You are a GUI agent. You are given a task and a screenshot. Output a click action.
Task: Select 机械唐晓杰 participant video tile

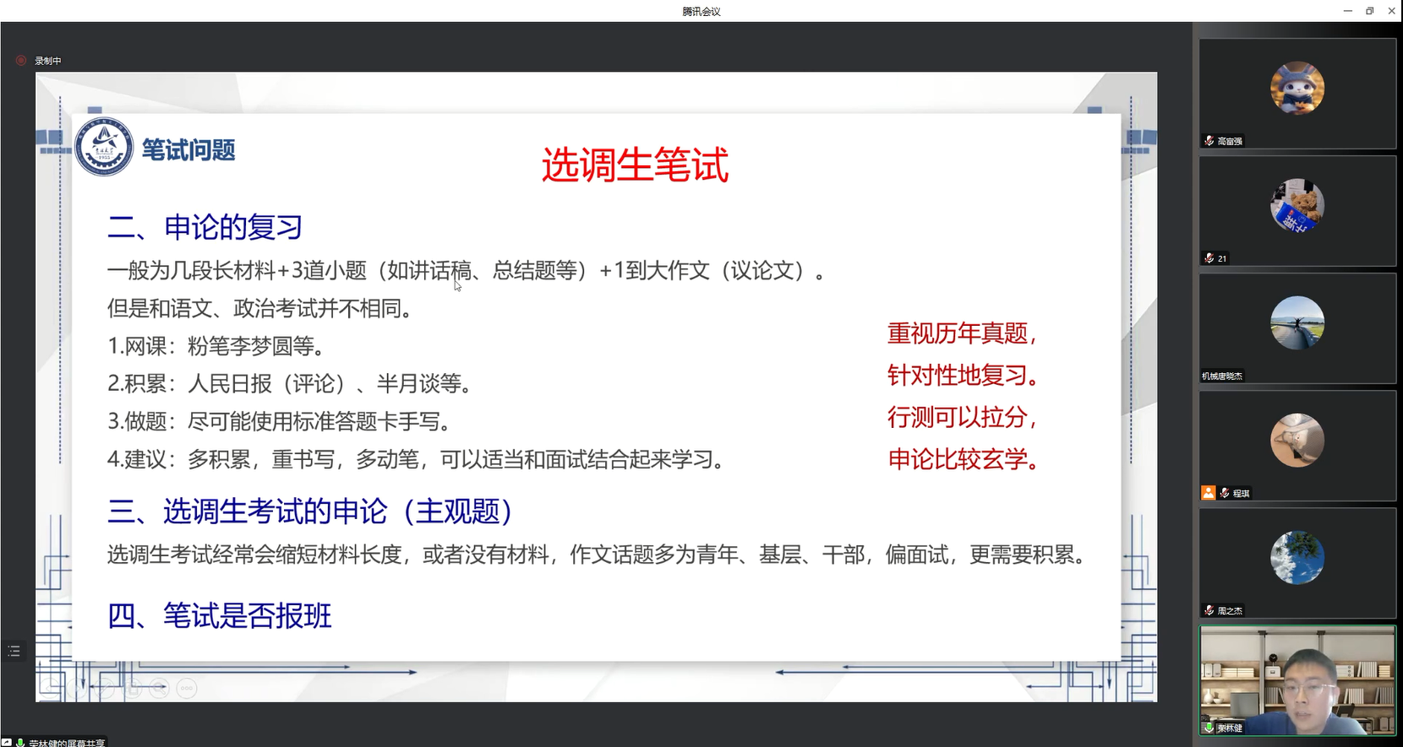[1297, 328]
